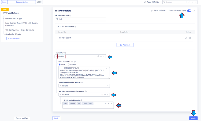201x121 pixels.
Task: Click into the Search input field
Action: pos(176,2)
